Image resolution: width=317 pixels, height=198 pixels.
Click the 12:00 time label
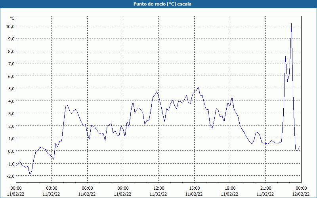(159, 188)
